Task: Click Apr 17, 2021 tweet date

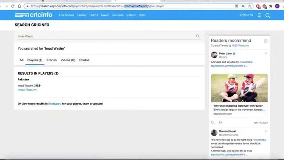Action: [260, 123]
